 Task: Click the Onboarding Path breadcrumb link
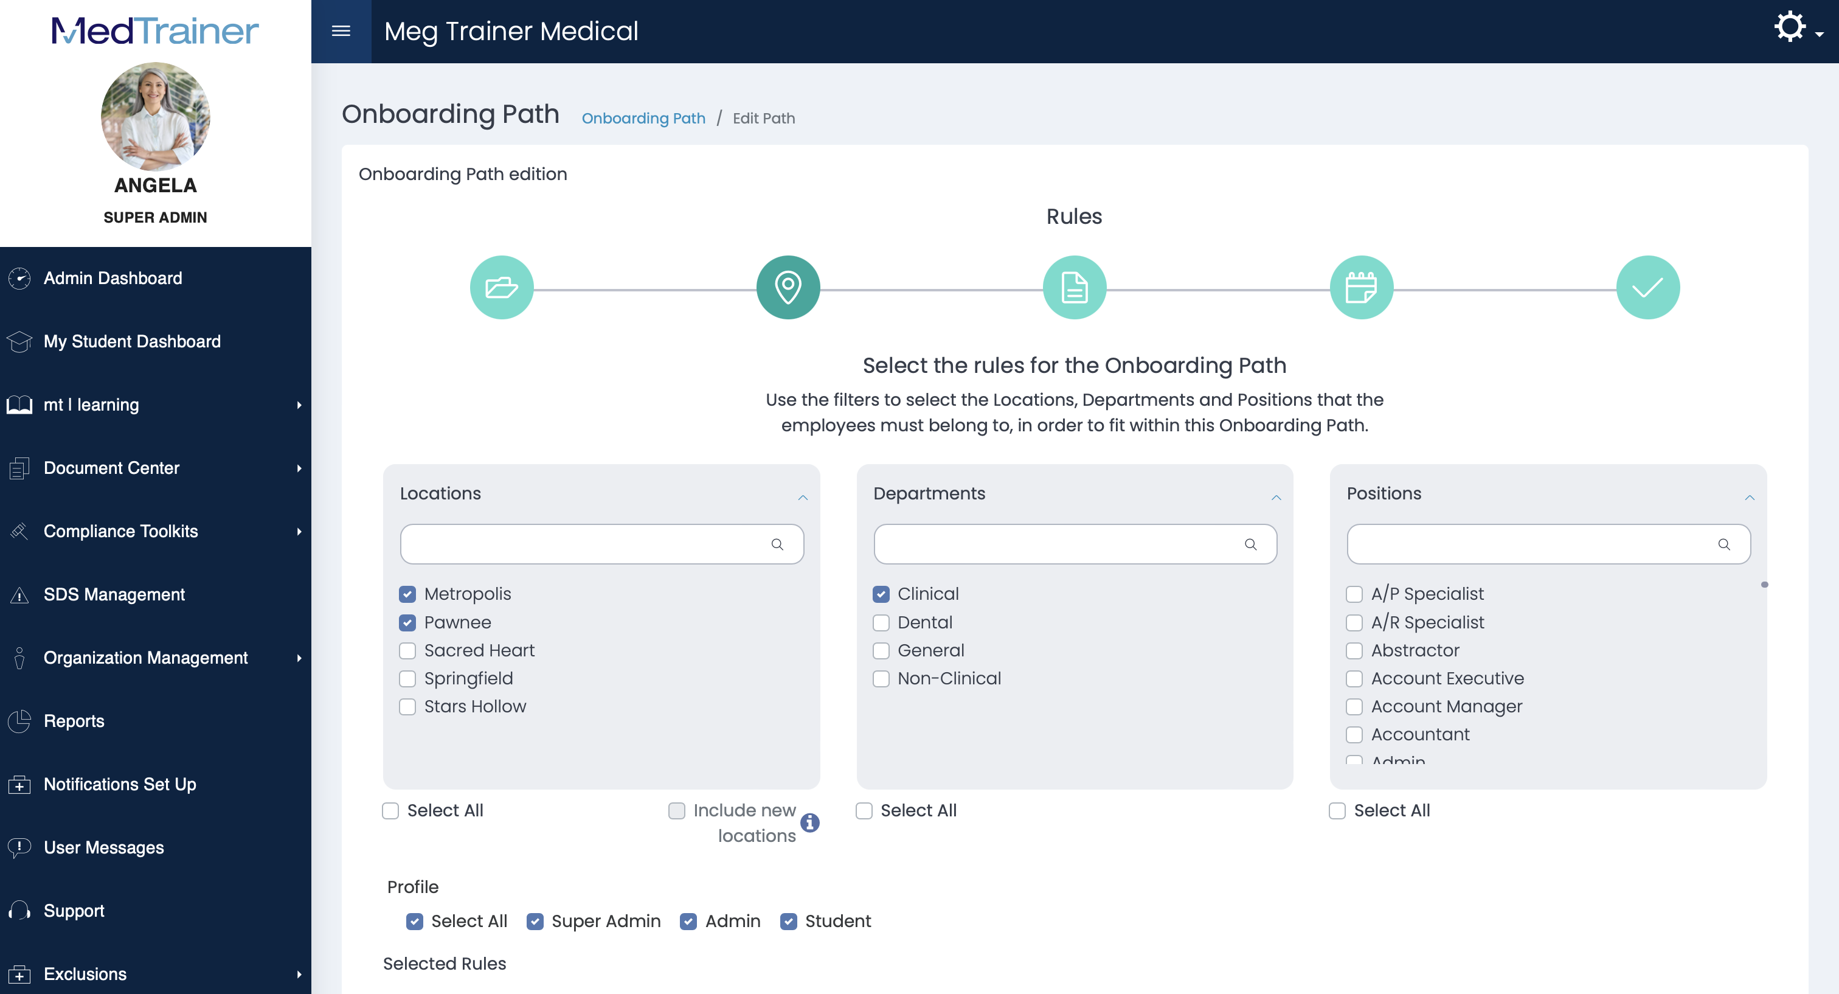(x=643, y=118)
